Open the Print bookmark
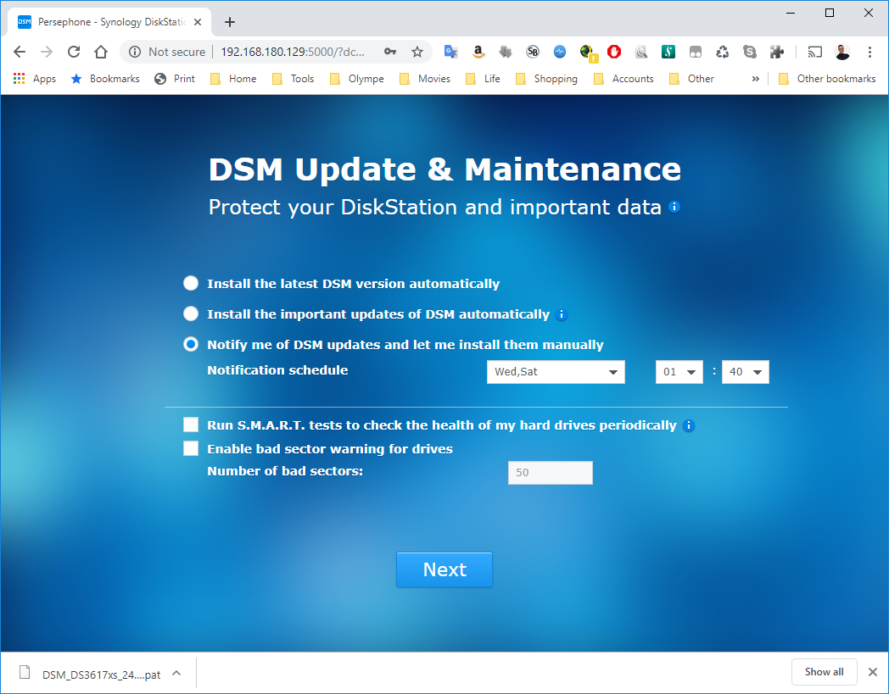Screen dimensions: 889x694 point(176,79)
